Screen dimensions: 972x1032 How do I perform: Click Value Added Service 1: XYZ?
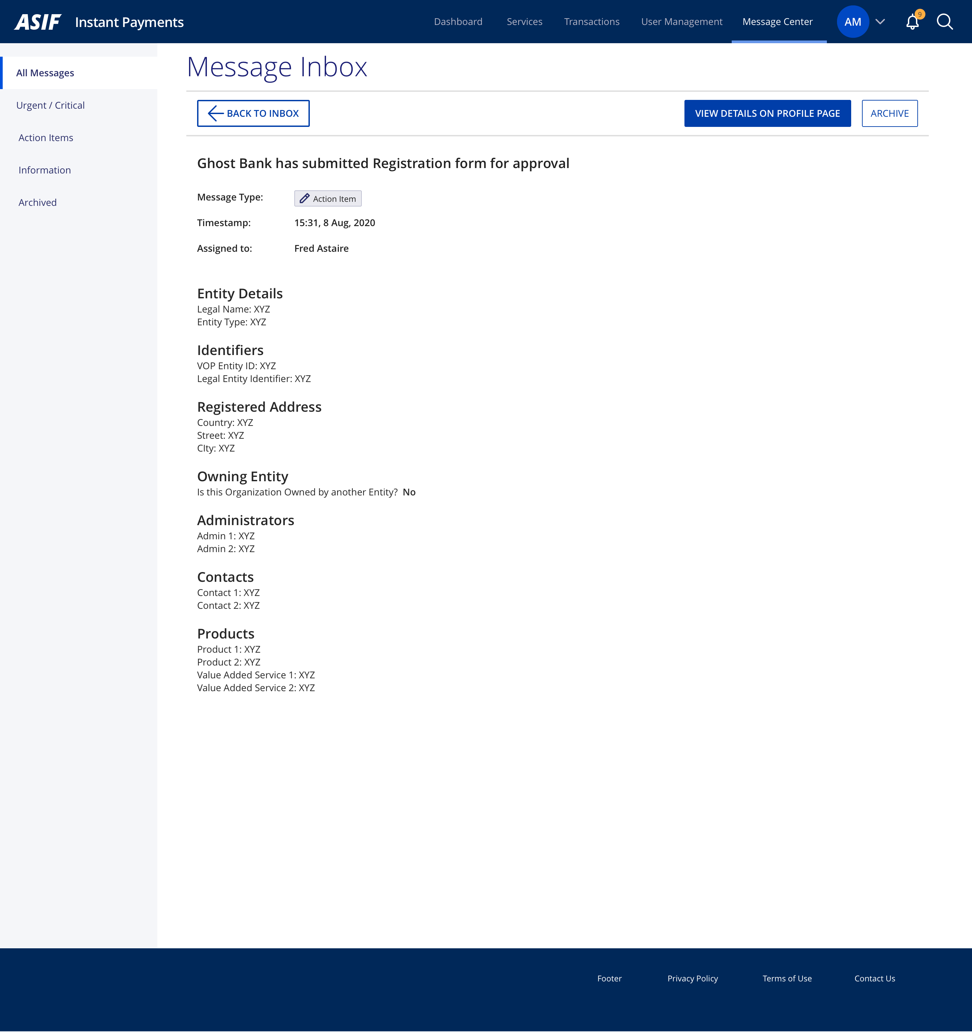[x=256, y=675]
